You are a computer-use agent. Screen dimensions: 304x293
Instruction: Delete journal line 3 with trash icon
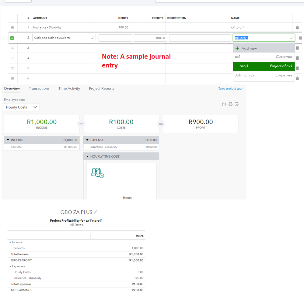(297, 48)
